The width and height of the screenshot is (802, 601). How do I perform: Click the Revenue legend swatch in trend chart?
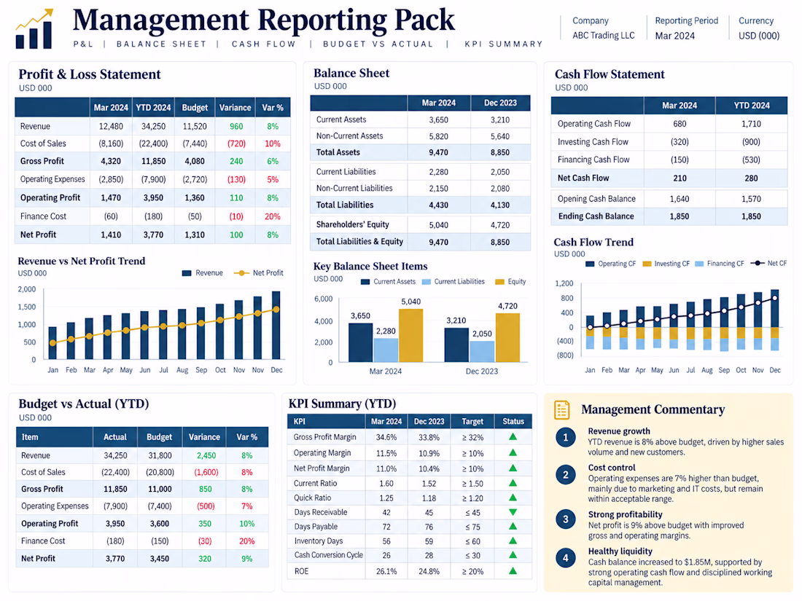tap(187, 273)
